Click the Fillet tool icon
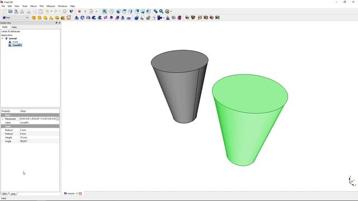The height and width of the screenshot is (201, 358). pos(94,17)
